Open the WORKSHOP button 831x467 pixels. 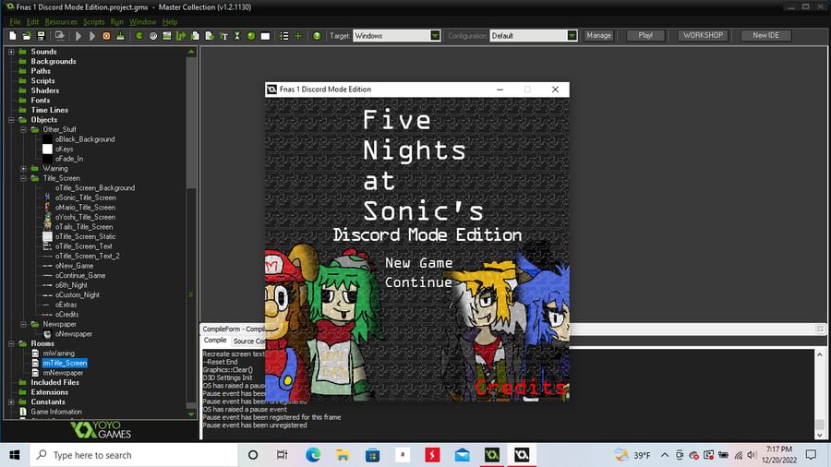(703, 35)
